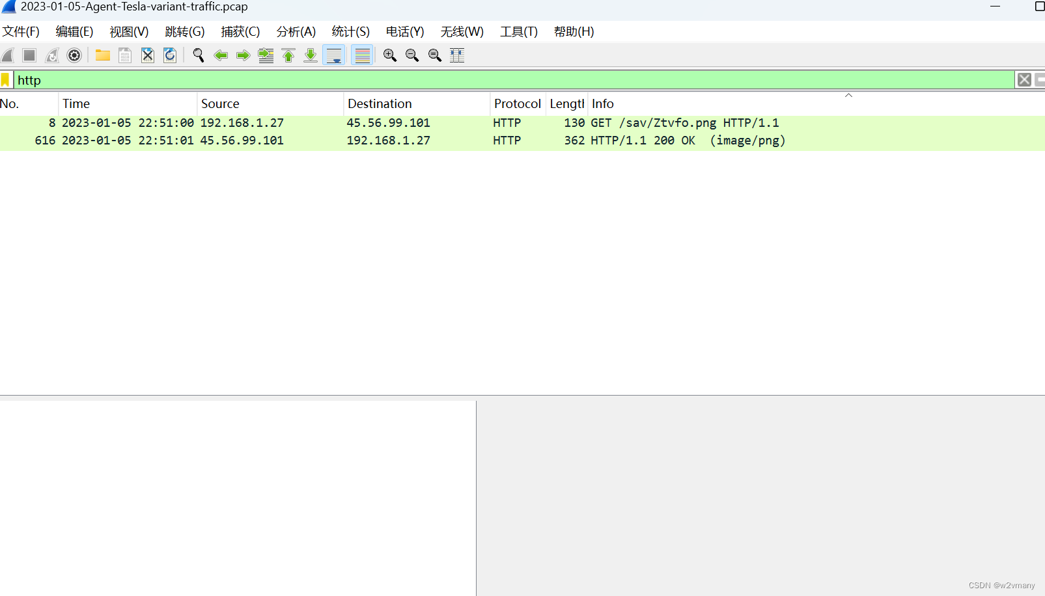Click the resize columns icon

click(x=457, y=55)
